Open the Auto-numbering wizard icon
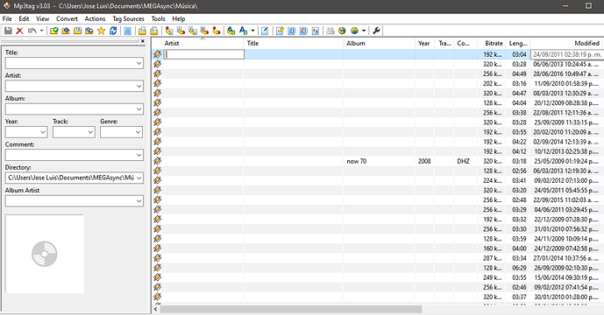 pos(316,31)
